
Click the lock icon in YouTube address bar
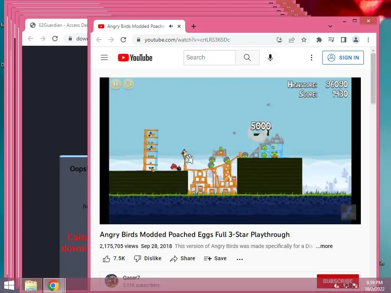[x=139, y=40]
